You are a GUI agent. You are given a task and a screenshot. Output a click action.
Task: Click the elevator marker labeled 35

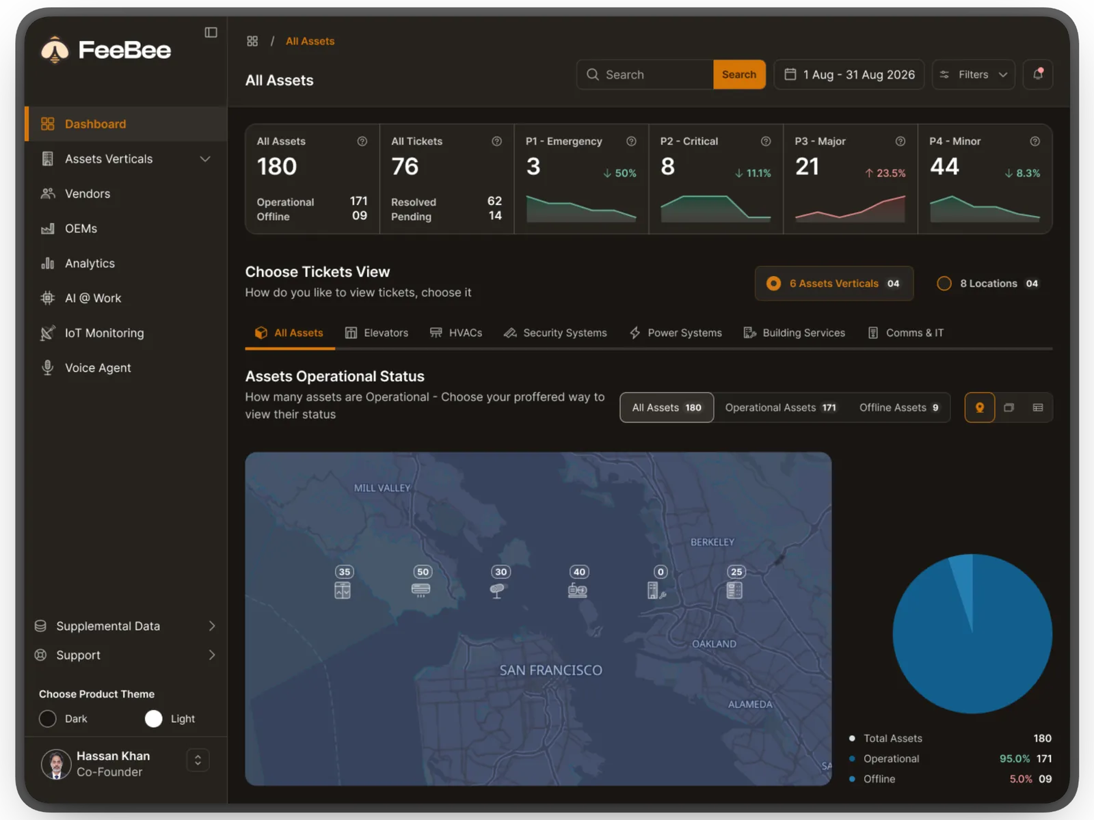[343, 583]
